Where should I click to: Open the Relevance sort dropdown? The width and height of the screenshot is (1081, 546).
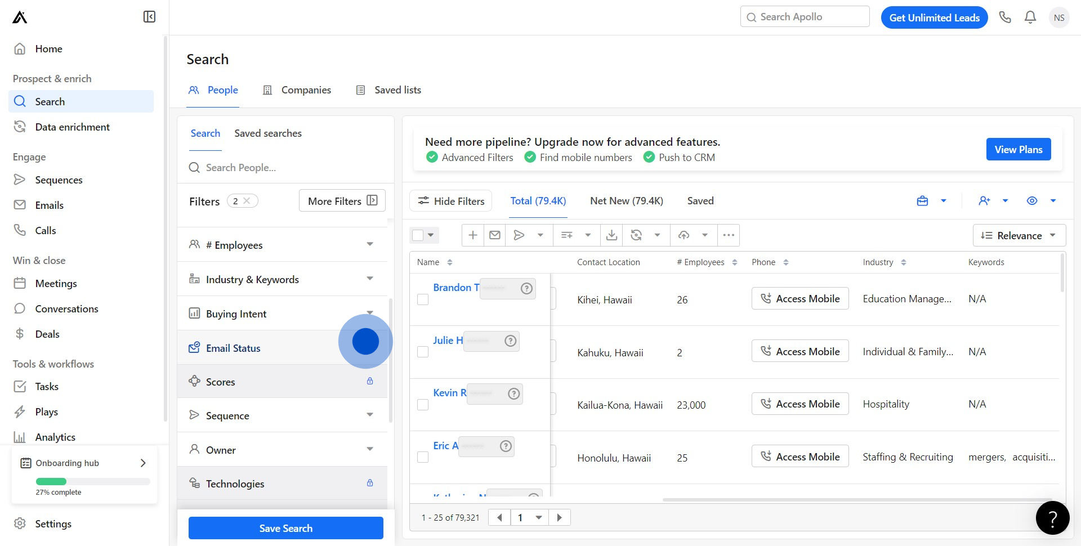[x=1019, y=235]
